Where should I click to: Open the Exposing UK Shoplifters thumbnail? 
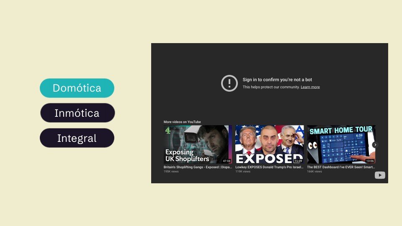198,144
